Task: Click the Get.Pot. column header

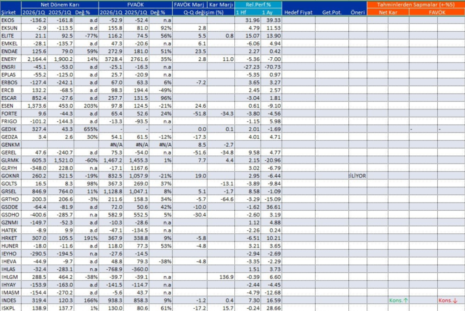Action: (x=332, y=12)
